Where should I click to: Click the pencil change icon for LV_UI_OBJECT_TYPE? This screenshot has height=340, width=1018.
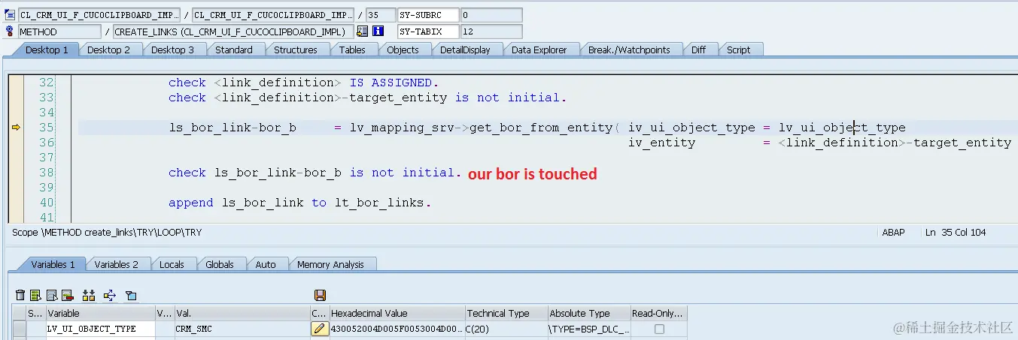tap(320, 329)
